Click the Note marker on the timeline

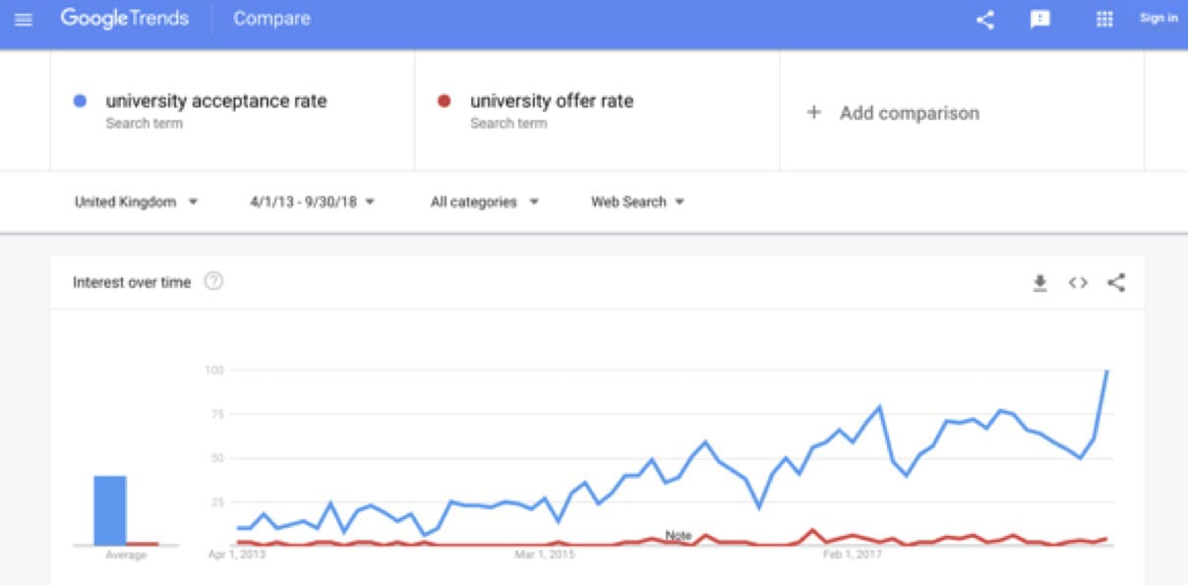(x=679, y=536)
